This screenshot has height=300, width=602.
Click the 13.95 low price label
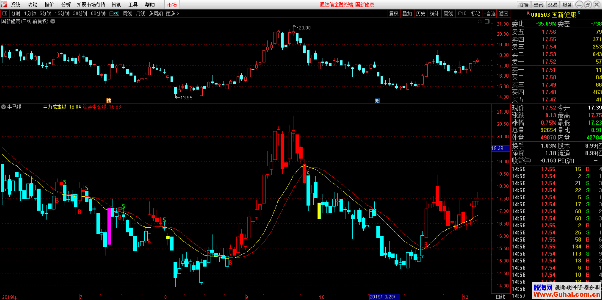[186, 98]
